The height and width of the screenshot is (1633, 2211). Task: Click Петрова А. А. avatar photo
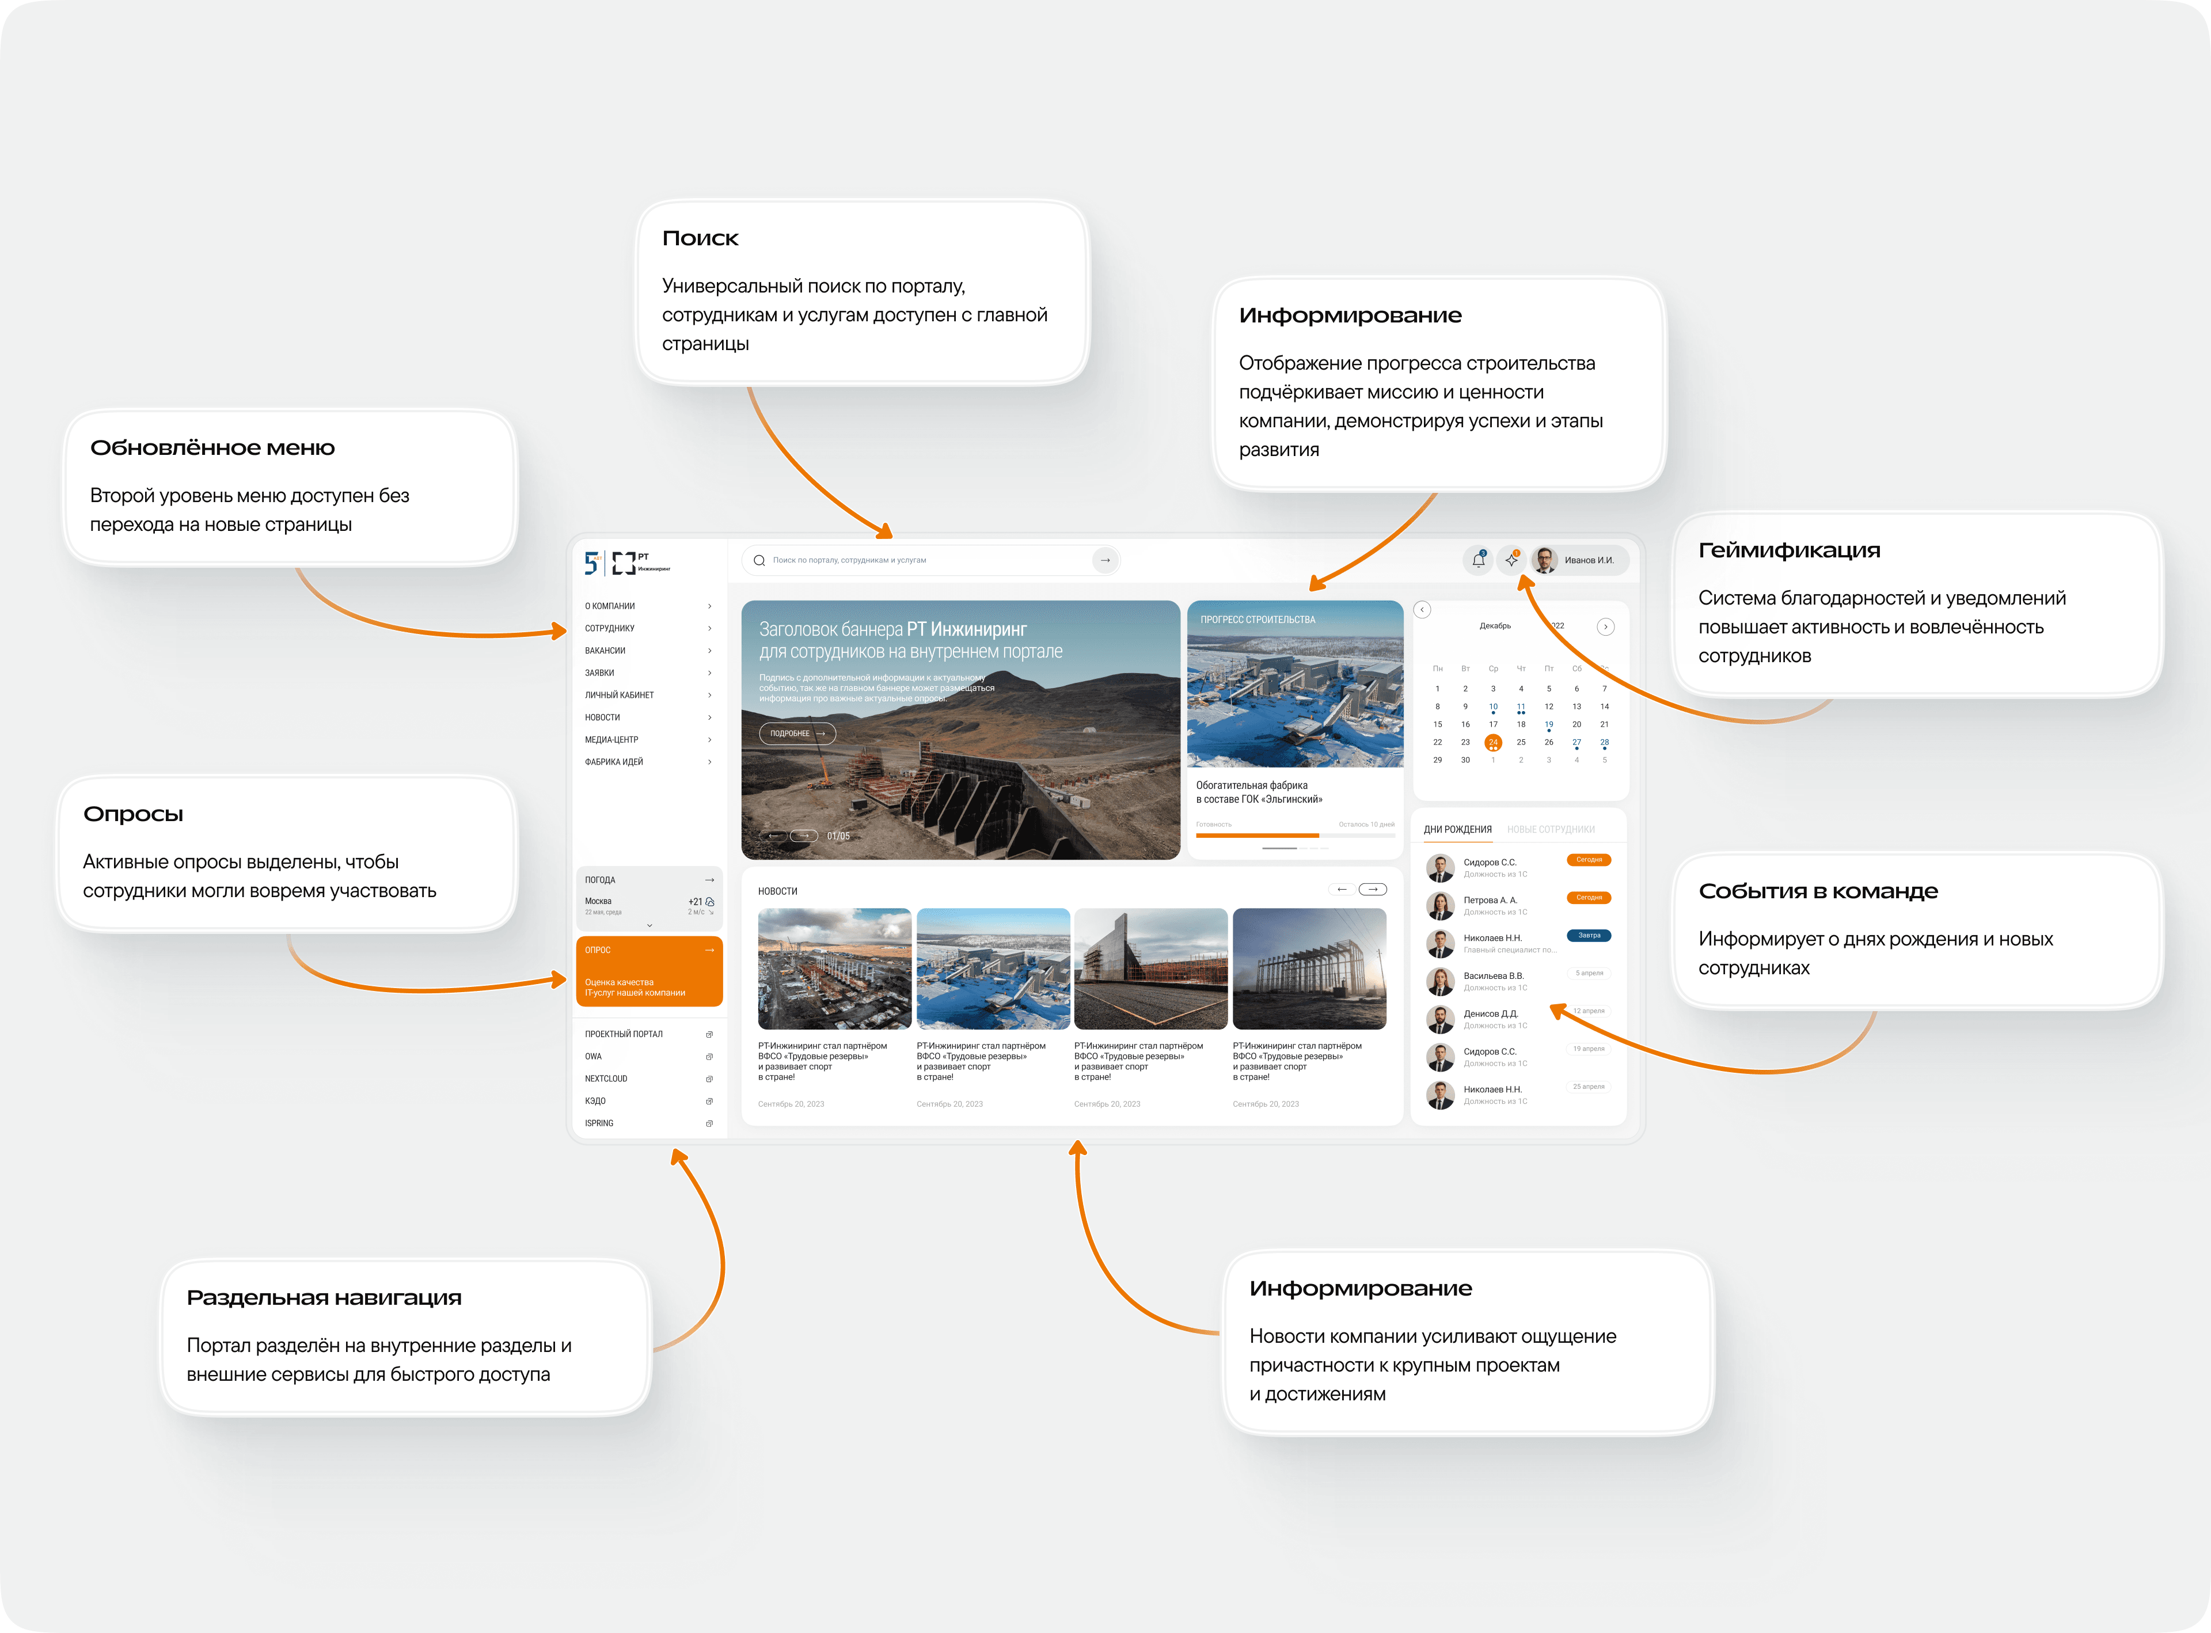click(1440, 906)
